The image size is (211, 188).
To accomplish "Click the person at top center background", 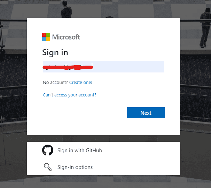I will tap(66, 10).
